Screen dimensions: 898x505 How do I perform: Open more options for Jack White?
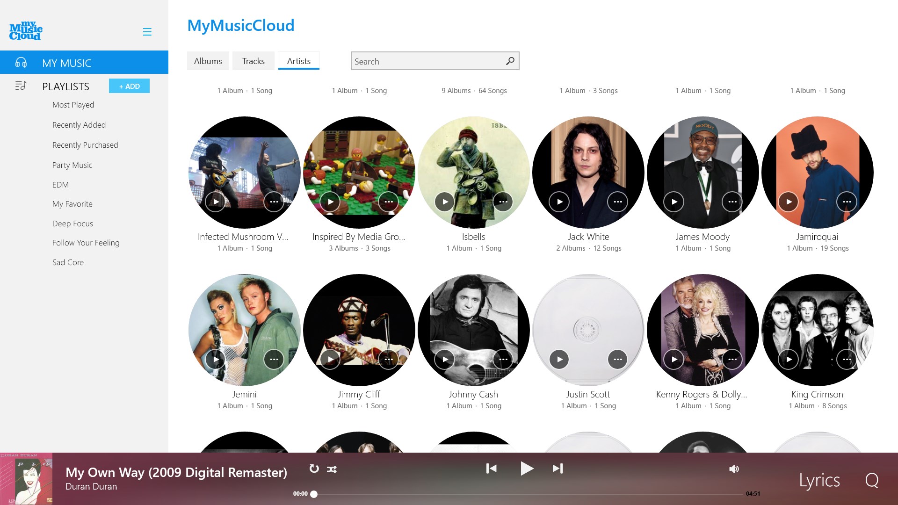coord(618,202)
